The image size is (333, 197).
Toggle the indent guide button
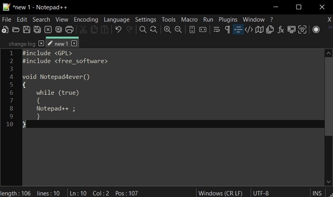point(238,30)
